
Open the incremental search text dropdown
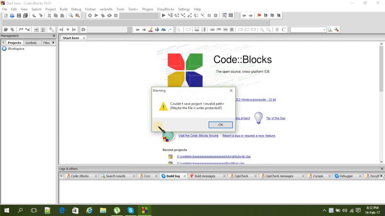click(x=130, y=30)
